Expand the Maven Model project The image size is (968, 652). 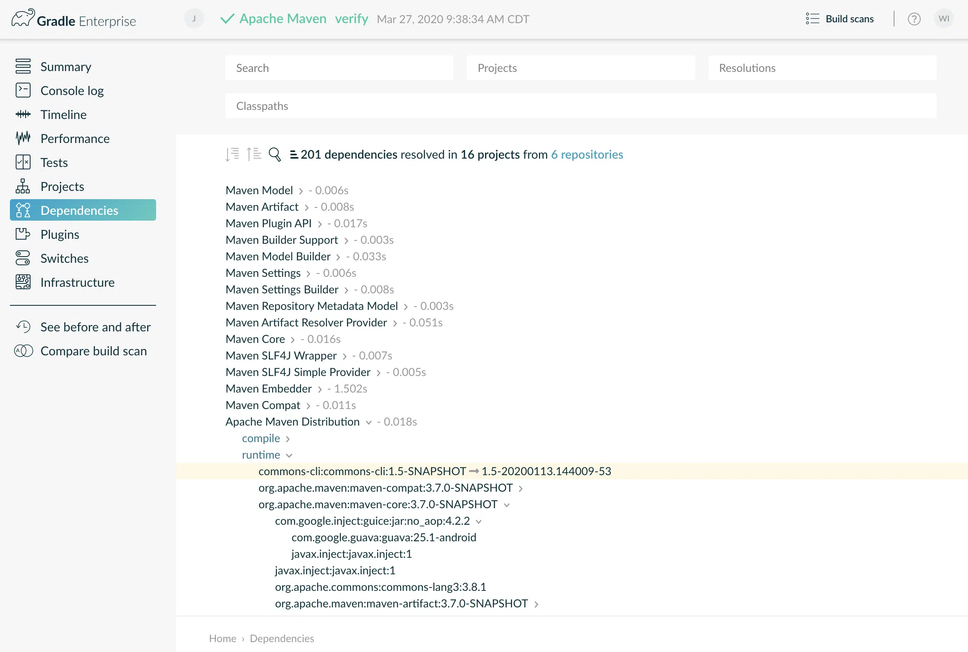point(301,191)
